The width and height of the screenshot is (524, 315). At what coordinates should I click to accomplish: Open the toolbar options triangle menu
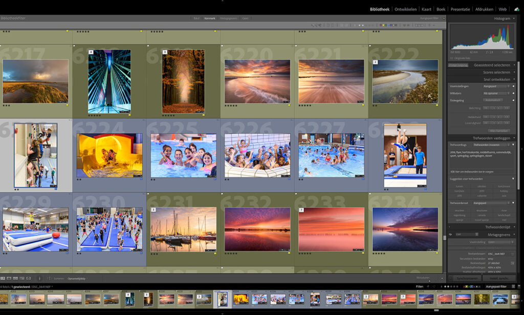coord(442,278)
